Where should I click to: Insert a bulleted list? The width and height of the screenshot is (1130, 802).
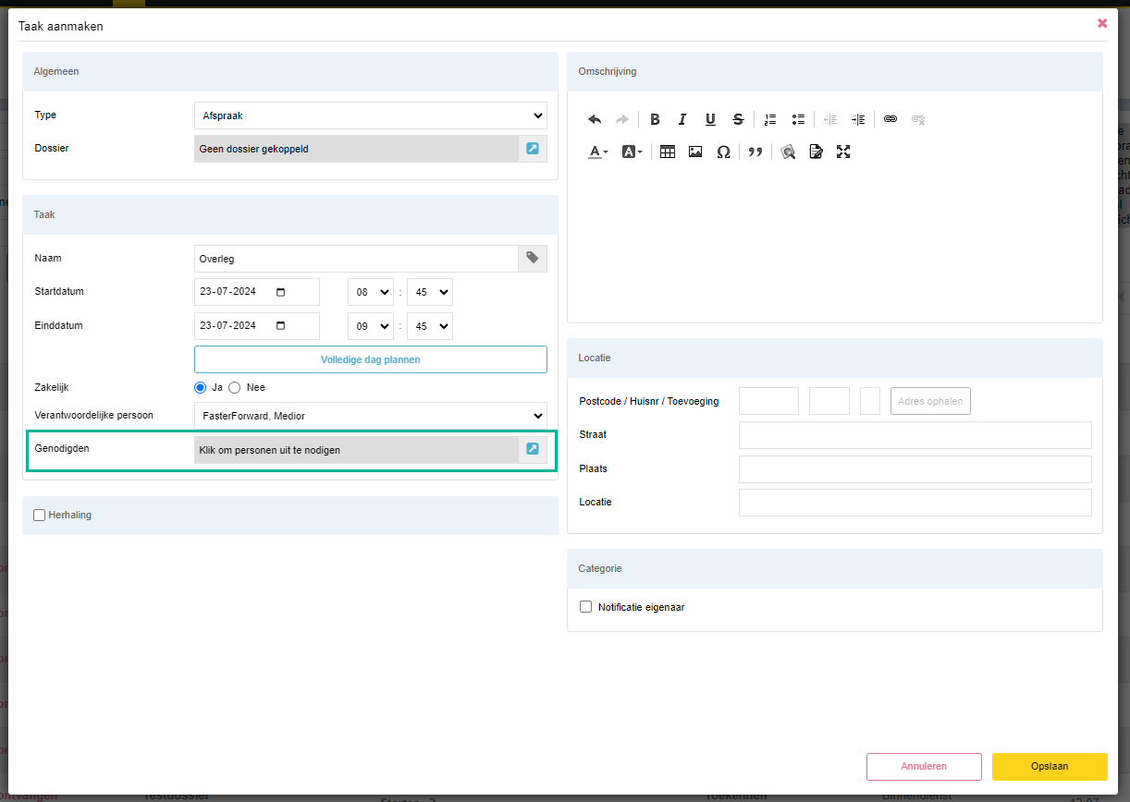tap(798, 119)
